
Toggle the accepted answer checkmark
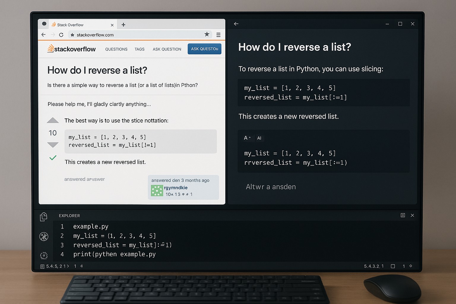pyautogui.click(x=53, y=158)
